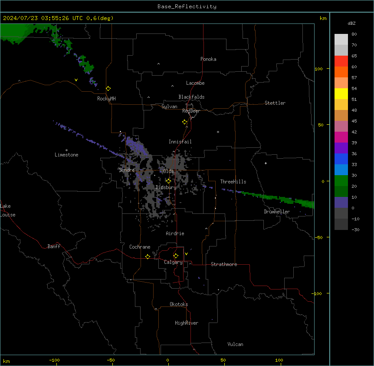The height and width of the screenshot is (366, 374).
Task: Click the Airdrie city label
Action: pyautogui.click(x=175, y=233)
